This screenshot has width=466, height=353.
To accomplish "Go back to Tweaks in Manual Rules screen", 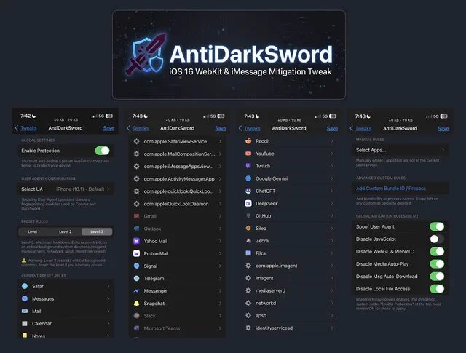I will pos(360,128).
